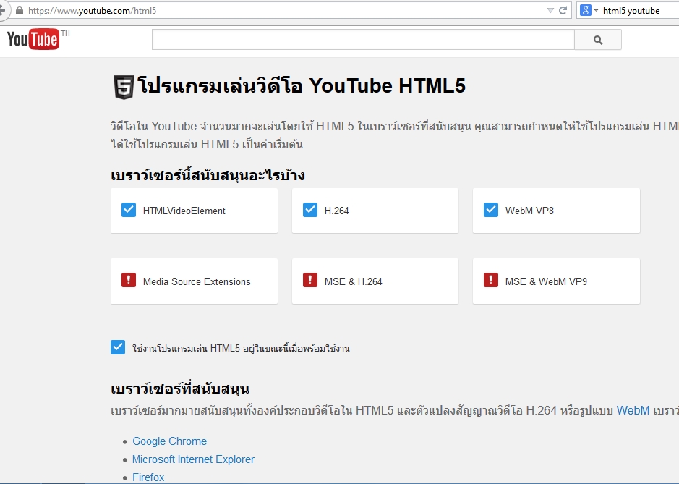The height and width of the screenshot is (484, 679).
Task: Click the Media Source Extensions label
Action: [197, 281]
